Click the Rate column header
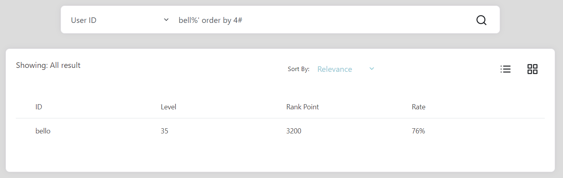Image resolution: width=563 pixels, height=178 pixels. point(418,107)
